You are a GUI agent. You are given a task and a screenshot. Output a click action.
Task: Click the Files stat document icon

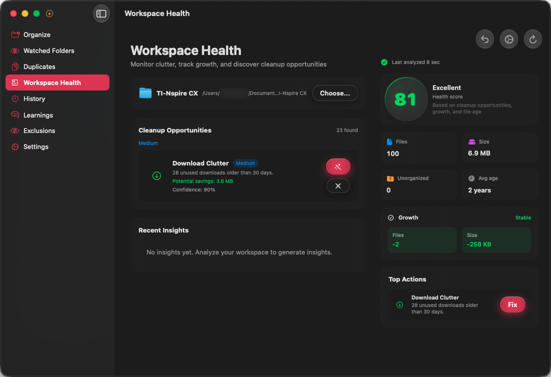(x=389, y=141)
